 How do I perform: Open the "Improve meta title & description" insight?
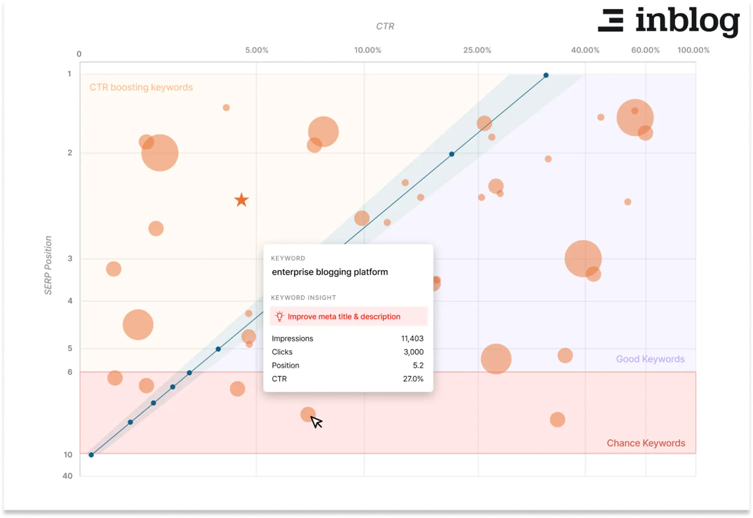pos(344,316)
